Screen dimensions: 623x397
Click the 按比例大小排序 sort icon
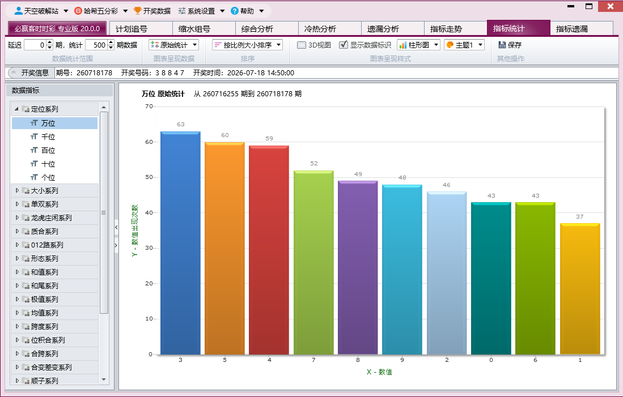pyautogui.click(x=218, y=45)
